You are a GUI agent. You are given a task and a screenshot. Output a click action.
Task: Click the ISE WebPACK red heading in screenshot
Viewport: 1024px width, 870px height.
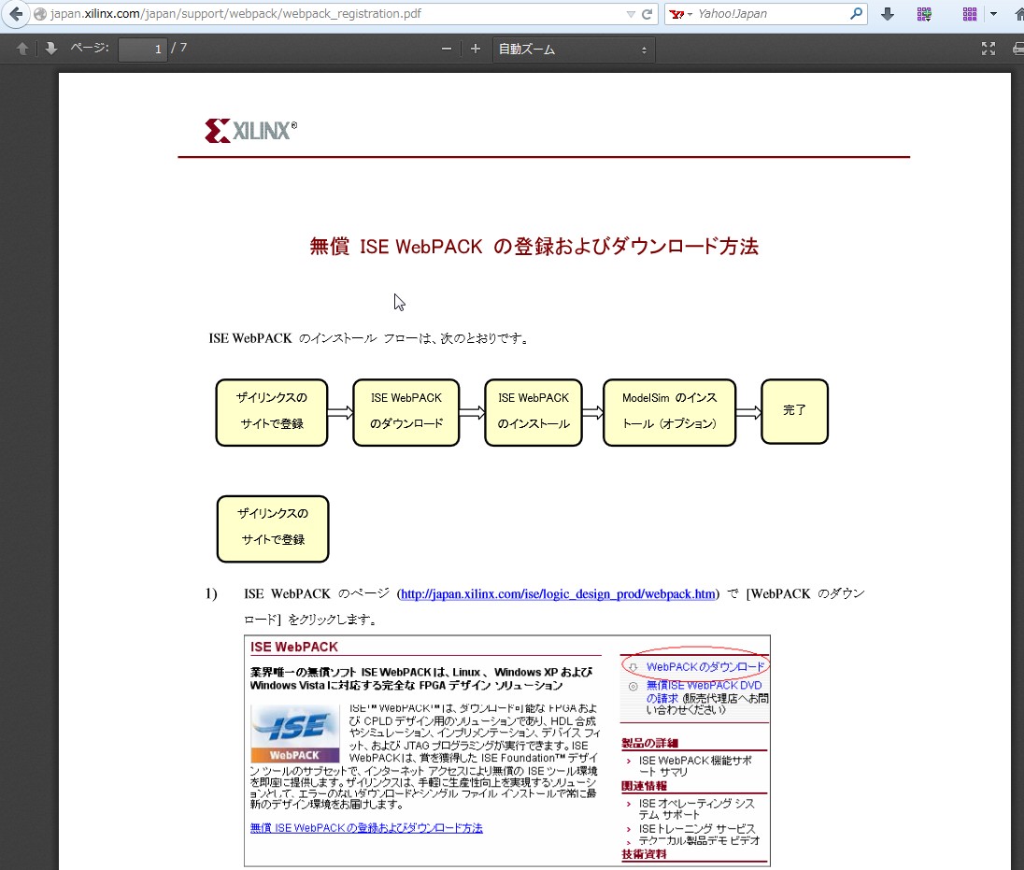(x=294, y=647)
